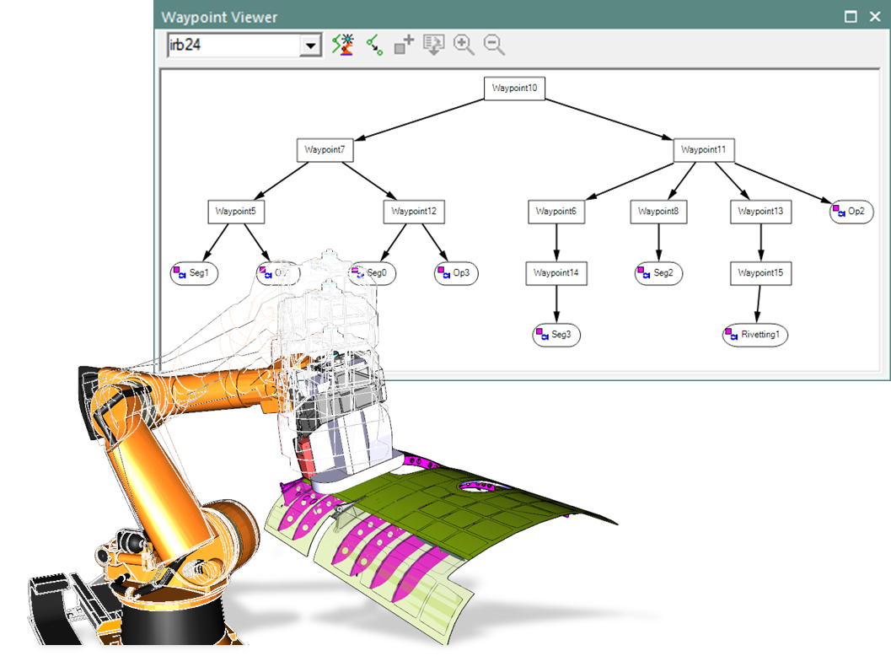The height and width of the screenshot is (656, 891).
Task: Maximize the Waypoint Viewer window
Action: point(851,17)
